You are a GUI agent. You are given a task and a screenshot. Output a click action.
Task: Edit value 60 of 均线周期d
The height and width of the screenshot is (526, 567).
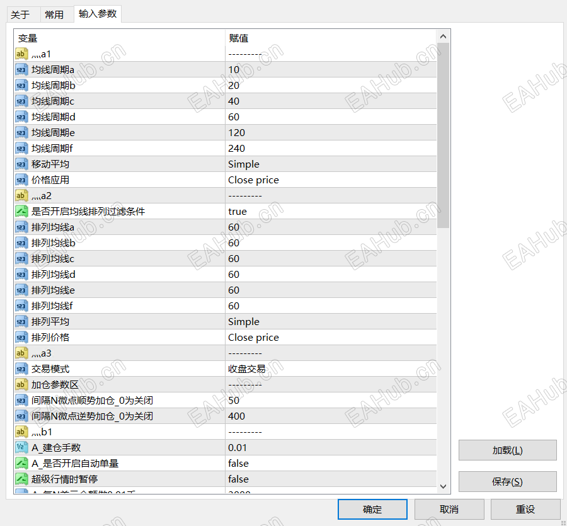click(331, 117)
